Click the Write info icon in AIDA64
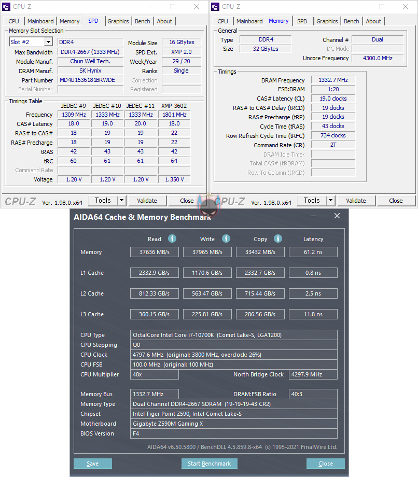The image size is (418, 477). [x=226, y=238]
